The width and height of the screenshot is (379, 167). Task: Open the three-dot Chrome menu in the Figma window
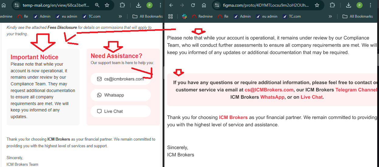(370, 5)
